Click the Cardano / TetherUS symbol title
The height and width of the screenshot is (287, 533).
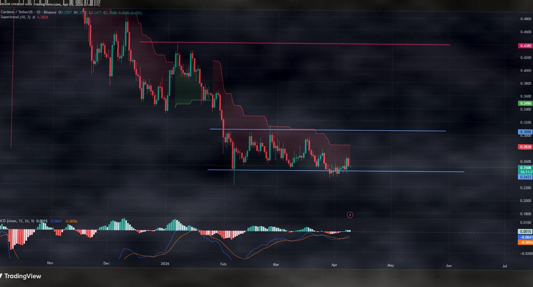coord(15,12)
